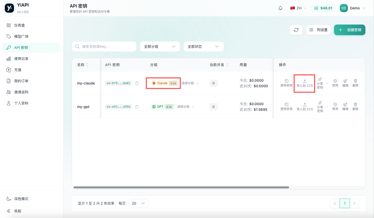Screen dimensions: 374x218
Task: Click 使用密钥 for my-claude
Action: click(x=286, y=83)
